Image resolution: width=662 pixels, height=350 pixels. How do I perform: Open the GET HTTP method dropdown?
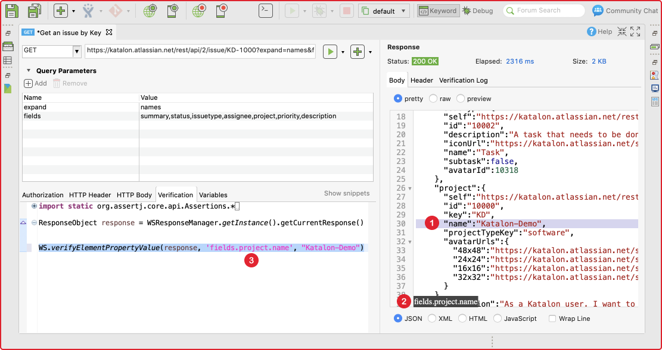(x=77, y=52)
